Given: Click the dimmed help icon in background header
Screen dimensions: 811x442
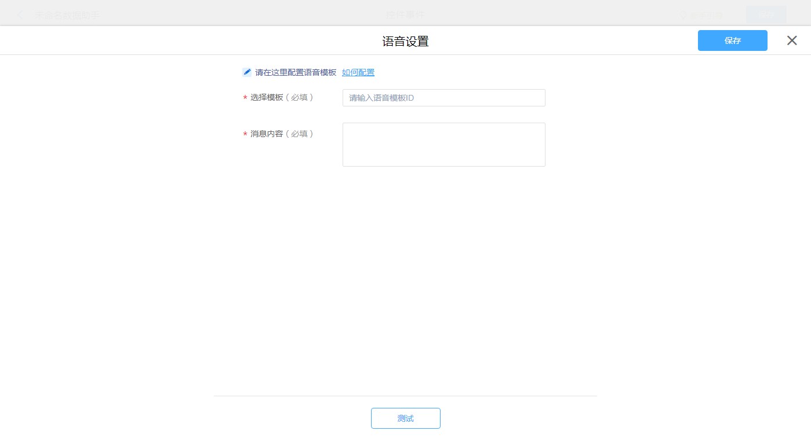Looking at the screenshot, I should [684, 15].
